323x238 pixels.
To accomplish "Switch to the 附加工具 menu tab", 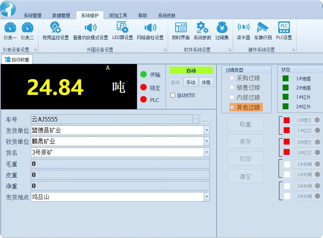I will pyautogui.click(x=118, y=15).
